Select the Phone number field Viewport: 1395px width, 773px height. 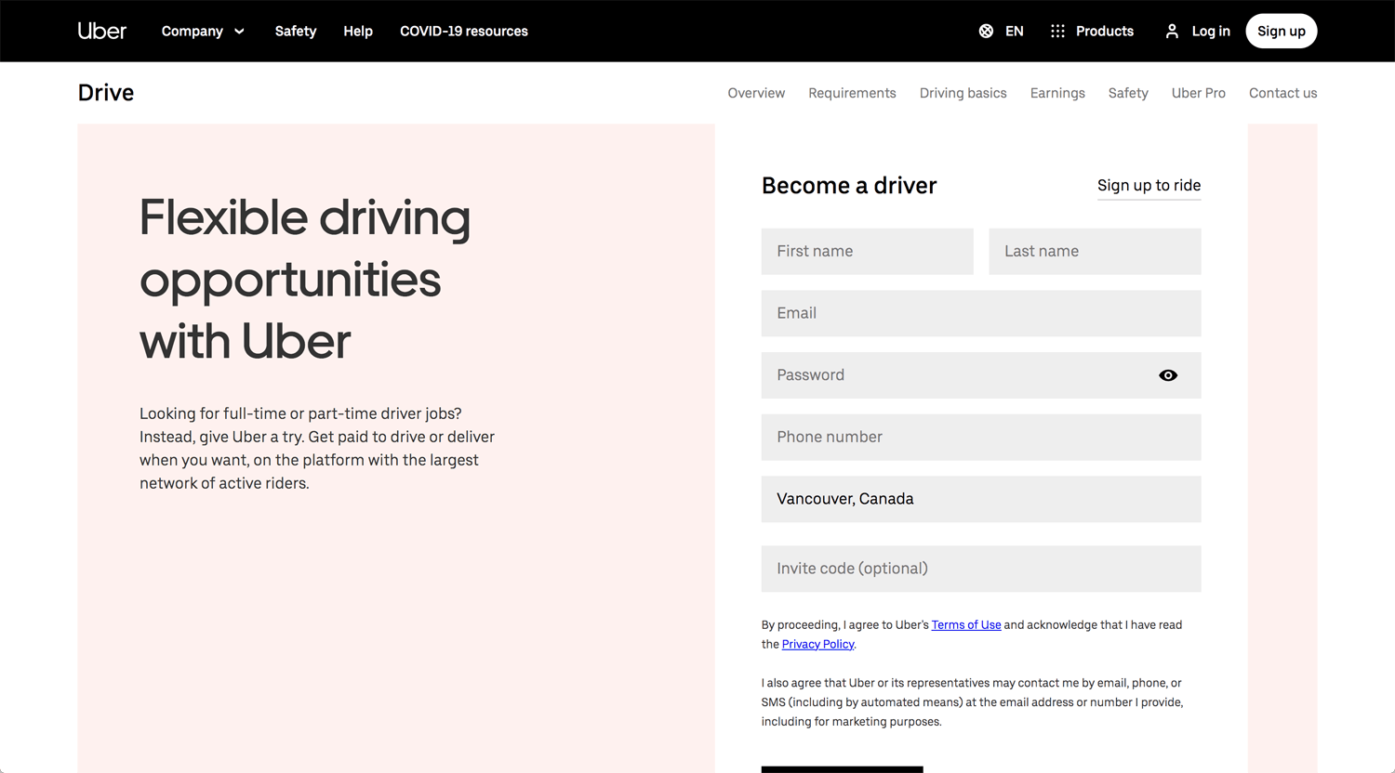981,438
